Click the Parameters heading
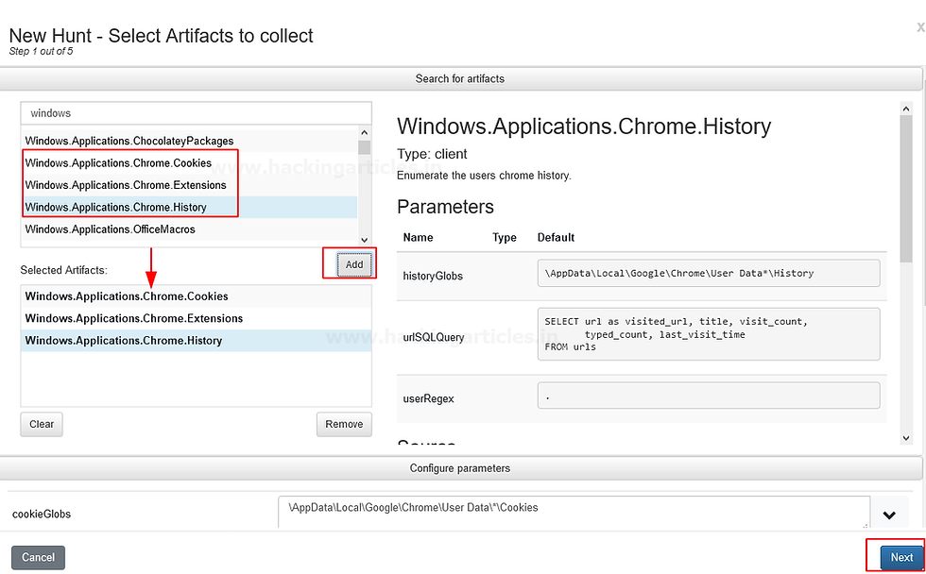The width and height of the screenshot is (926, 574). pyautogui.click(x=445, y=207)
